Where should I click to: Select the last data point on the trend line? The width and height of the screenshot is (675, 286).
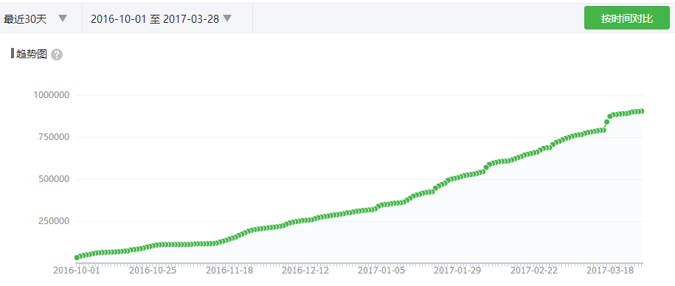[x=641, y=111]
